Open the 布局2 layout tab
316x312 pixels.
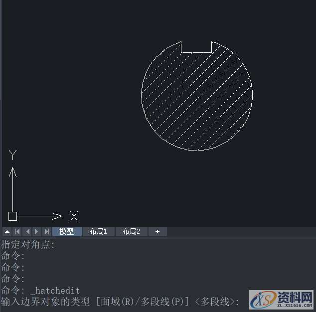click(131, 232)
